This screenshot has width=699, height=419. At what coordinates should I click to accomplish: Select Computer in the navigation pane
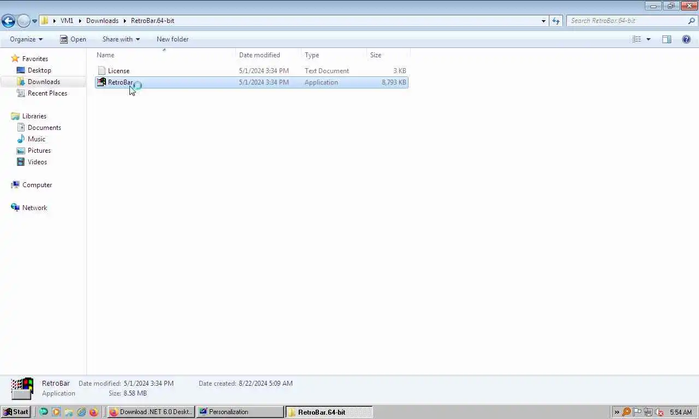click(x=37, y=185)
